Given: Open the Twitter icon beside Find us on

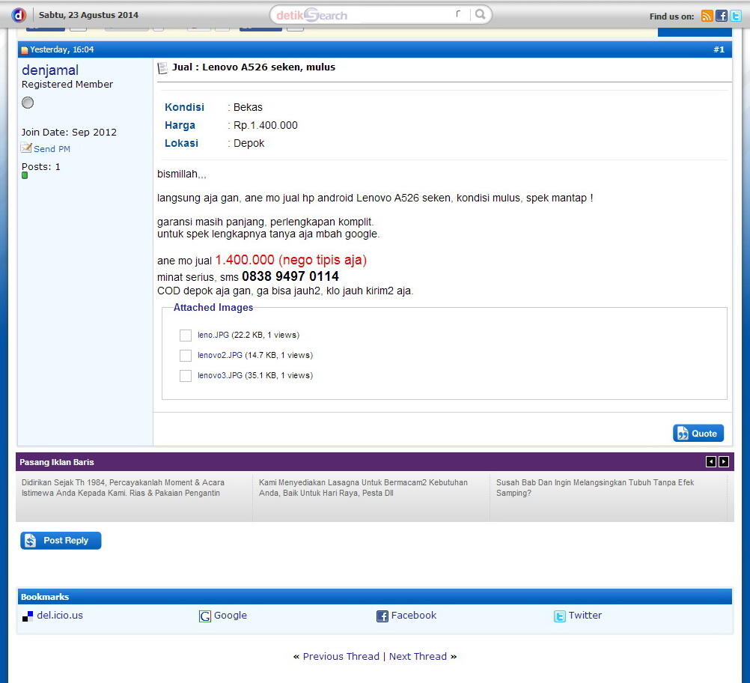Looking at the screenshot, I should (736, 16).
